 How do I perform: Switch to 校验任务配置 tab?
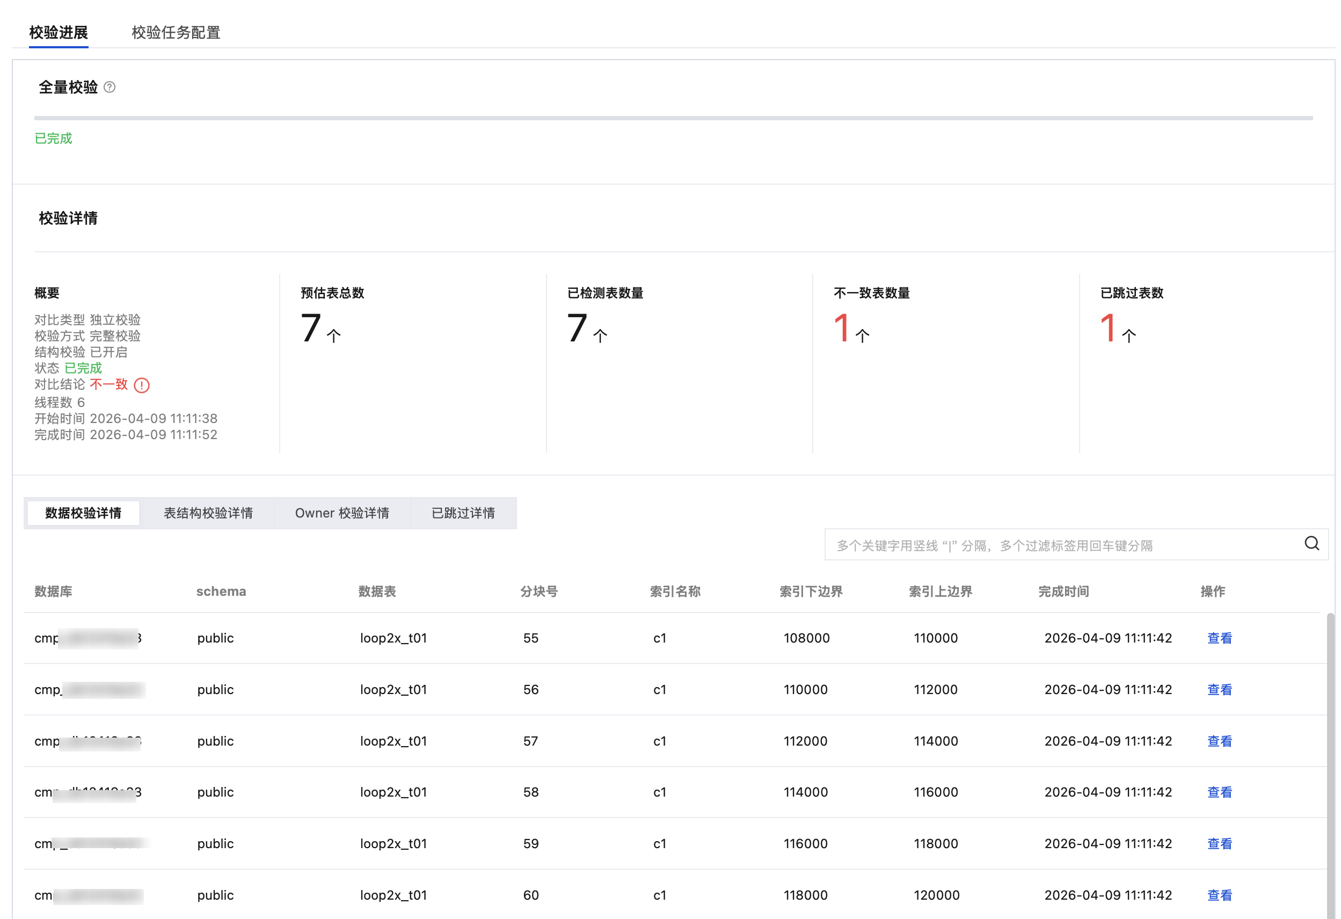(176, 32)
